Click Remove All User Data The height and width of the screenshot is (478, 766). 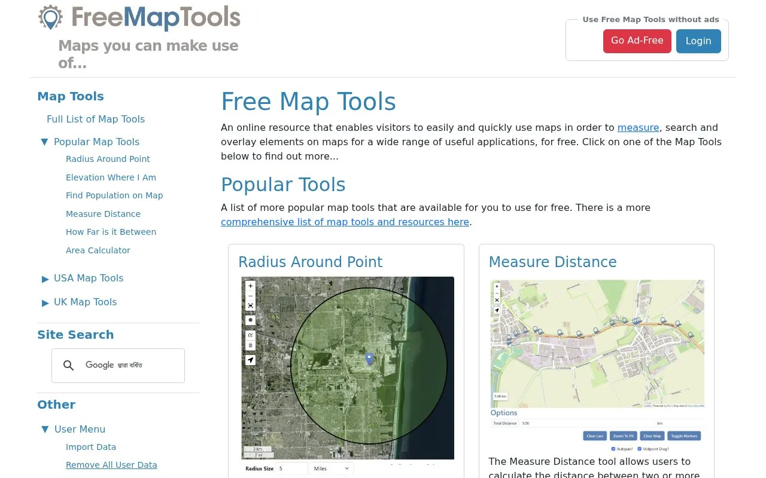[111, 465]
